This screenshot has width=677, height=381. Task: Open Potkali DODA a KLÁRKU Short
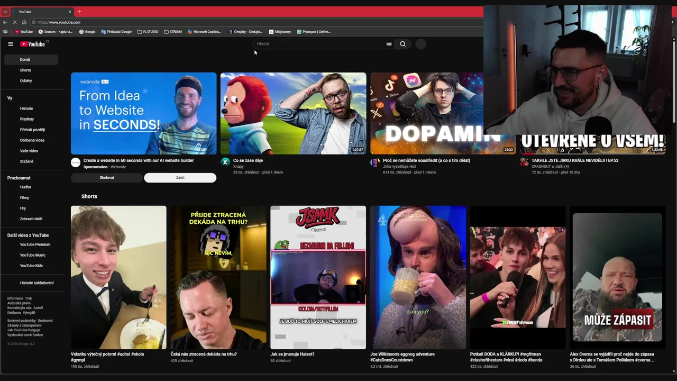pos(518,277)
